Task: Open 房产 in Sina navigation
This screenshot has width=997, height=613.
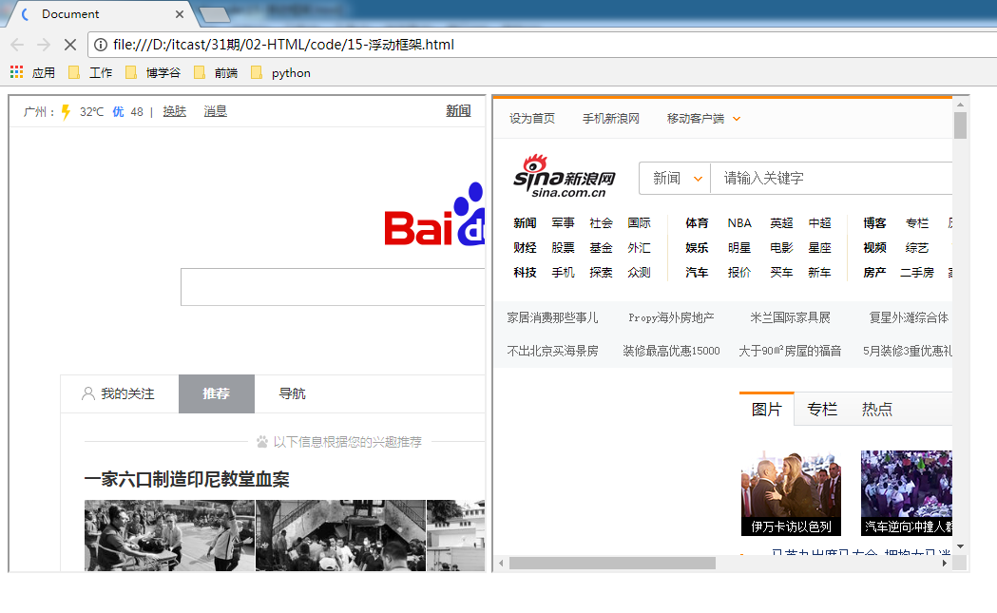Action: coord(874,272)
